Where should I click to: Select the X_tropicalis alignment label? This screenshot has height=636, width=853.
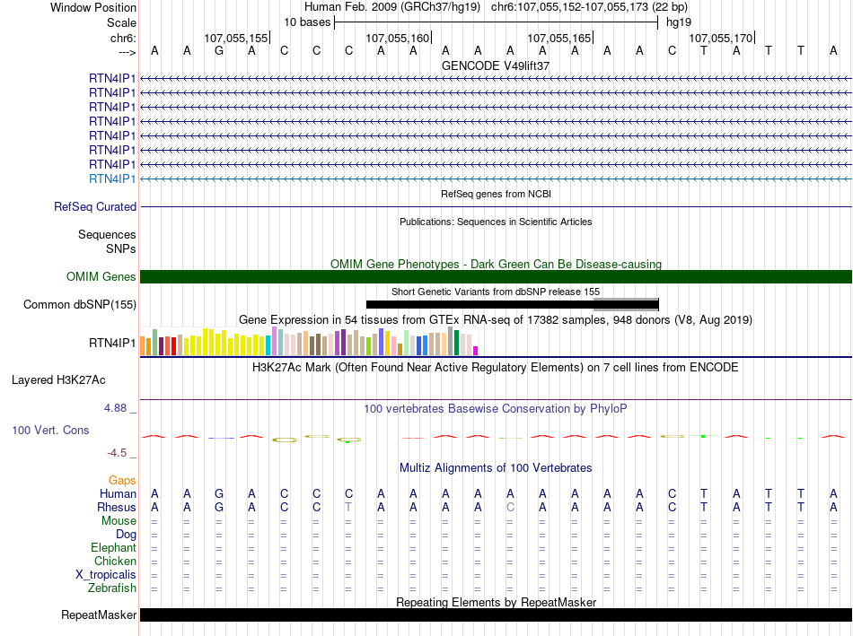coord(106,575)
